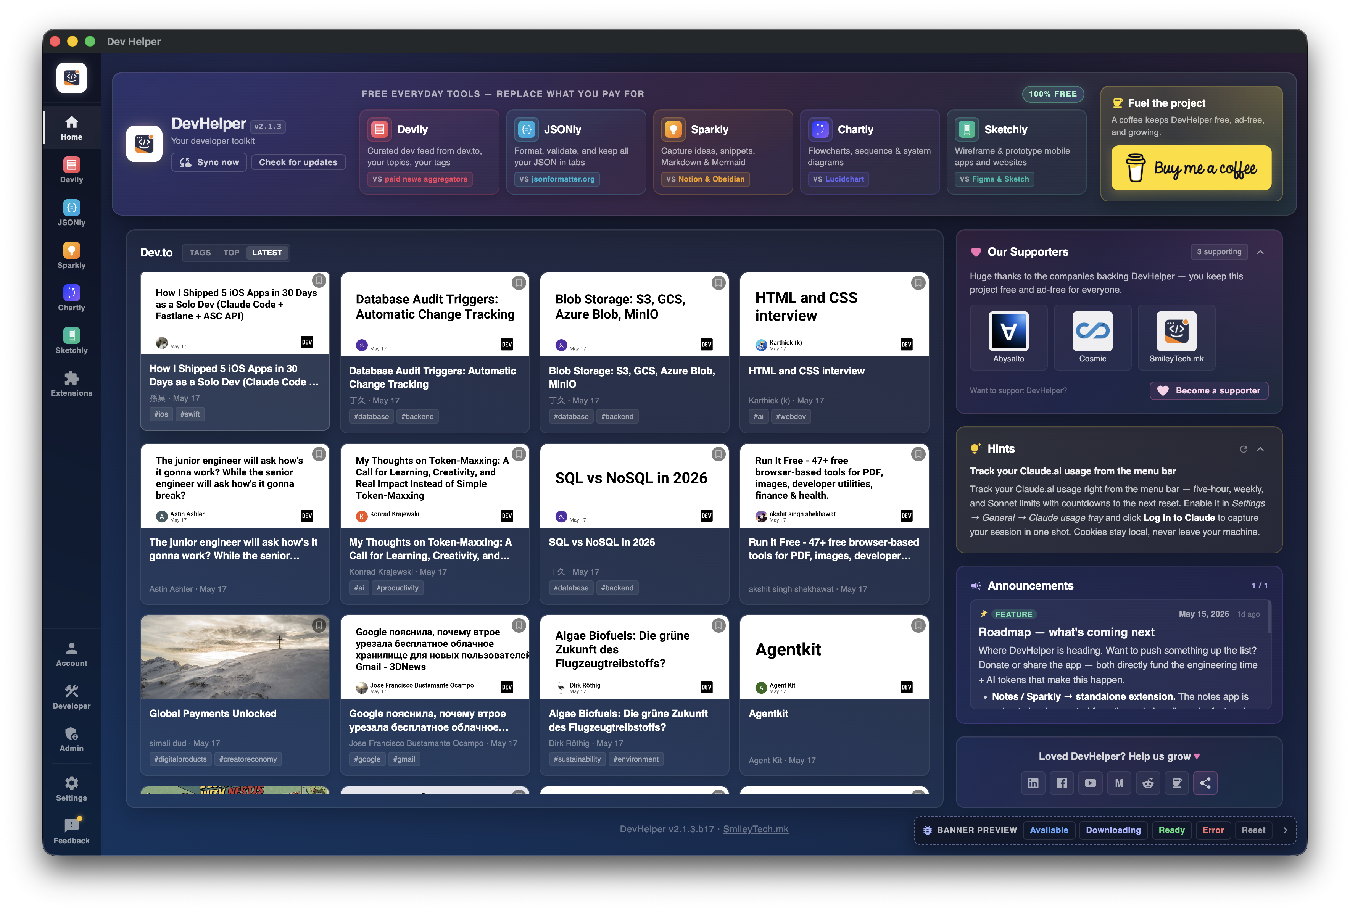Open JSONly from the left sidebar
Screen dimensions: 1350x912
(71, 213)
